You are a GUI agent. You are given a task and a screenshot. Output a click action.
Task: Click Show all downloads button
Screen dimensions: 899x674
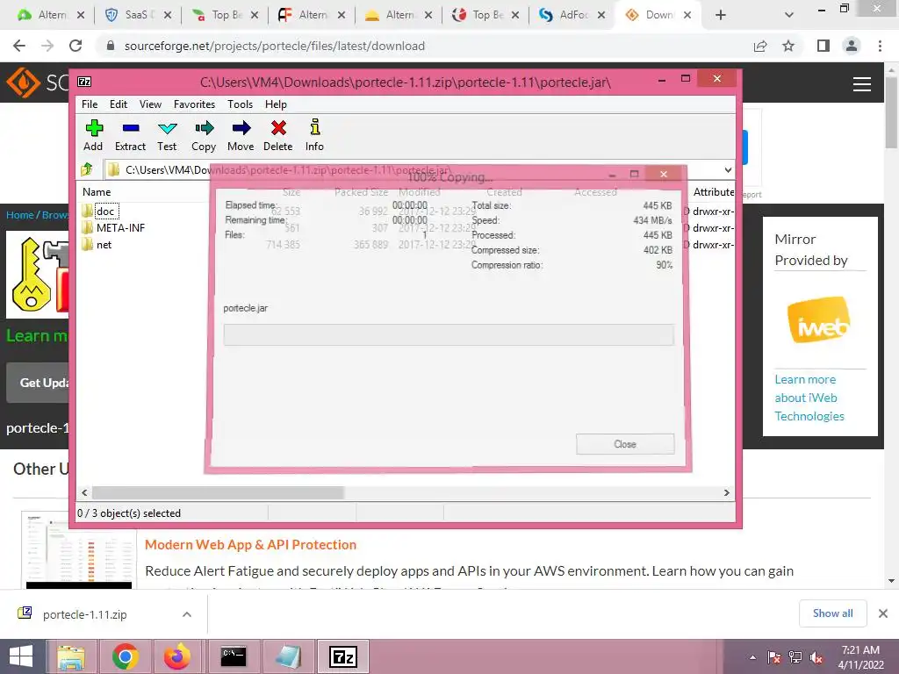(832, 613)
